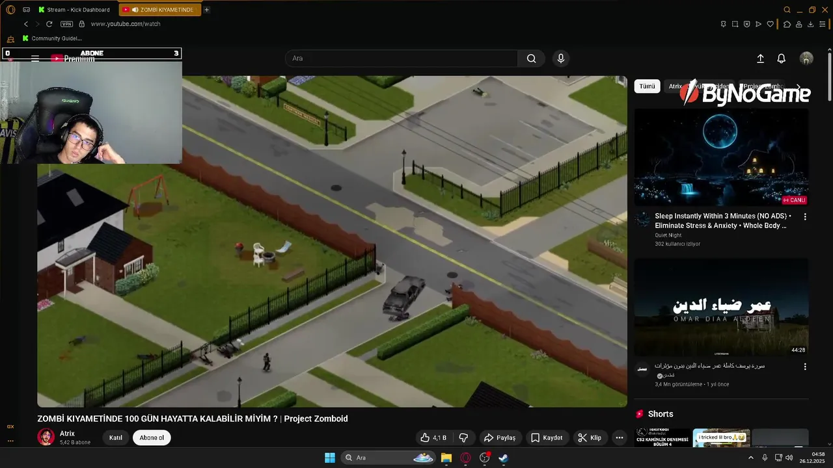Open YouTube notifications bell
833x468 pixels.
782,58
